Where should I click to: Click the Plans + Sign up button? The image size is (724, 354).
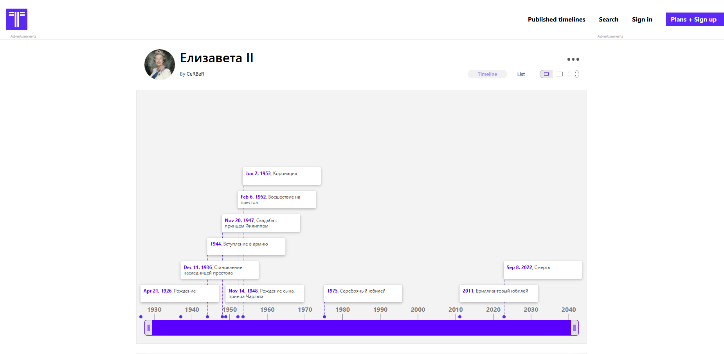[x=693, y=20]
